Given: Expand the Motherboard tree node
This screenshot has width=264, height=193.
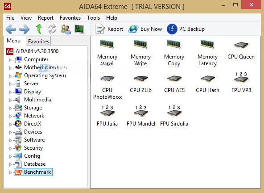Looking at the screenshot, I should coord(10,68).
